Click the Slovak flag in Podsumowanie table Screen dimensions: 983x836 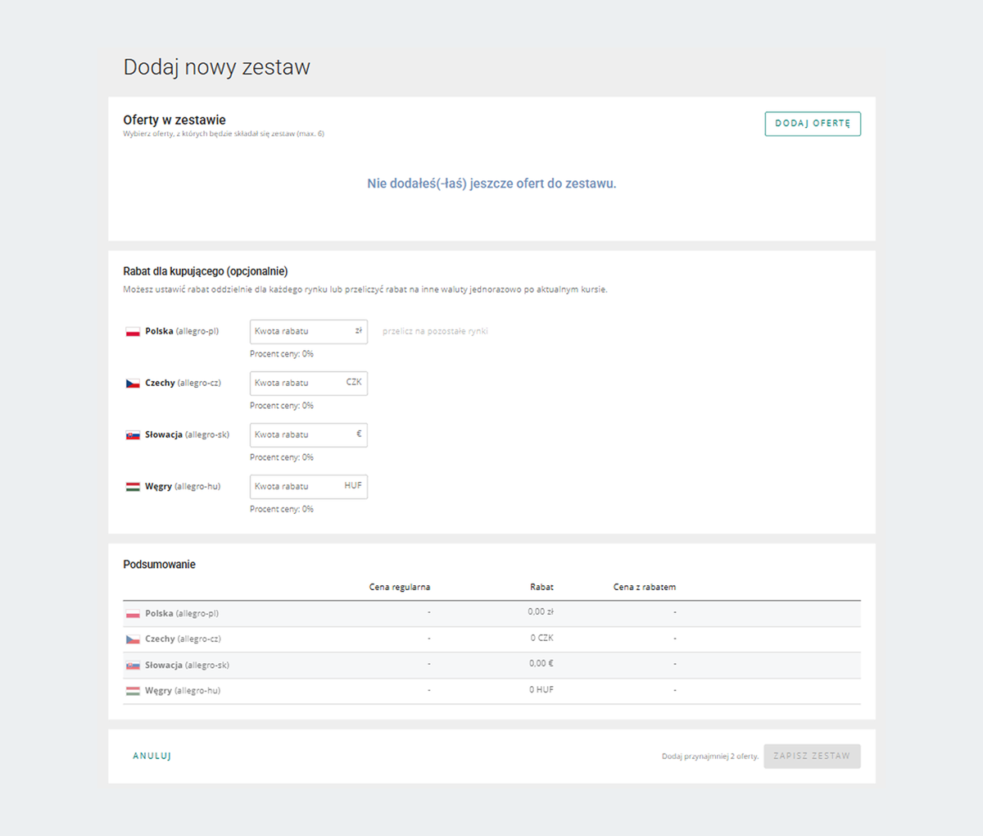coord(133,666)
